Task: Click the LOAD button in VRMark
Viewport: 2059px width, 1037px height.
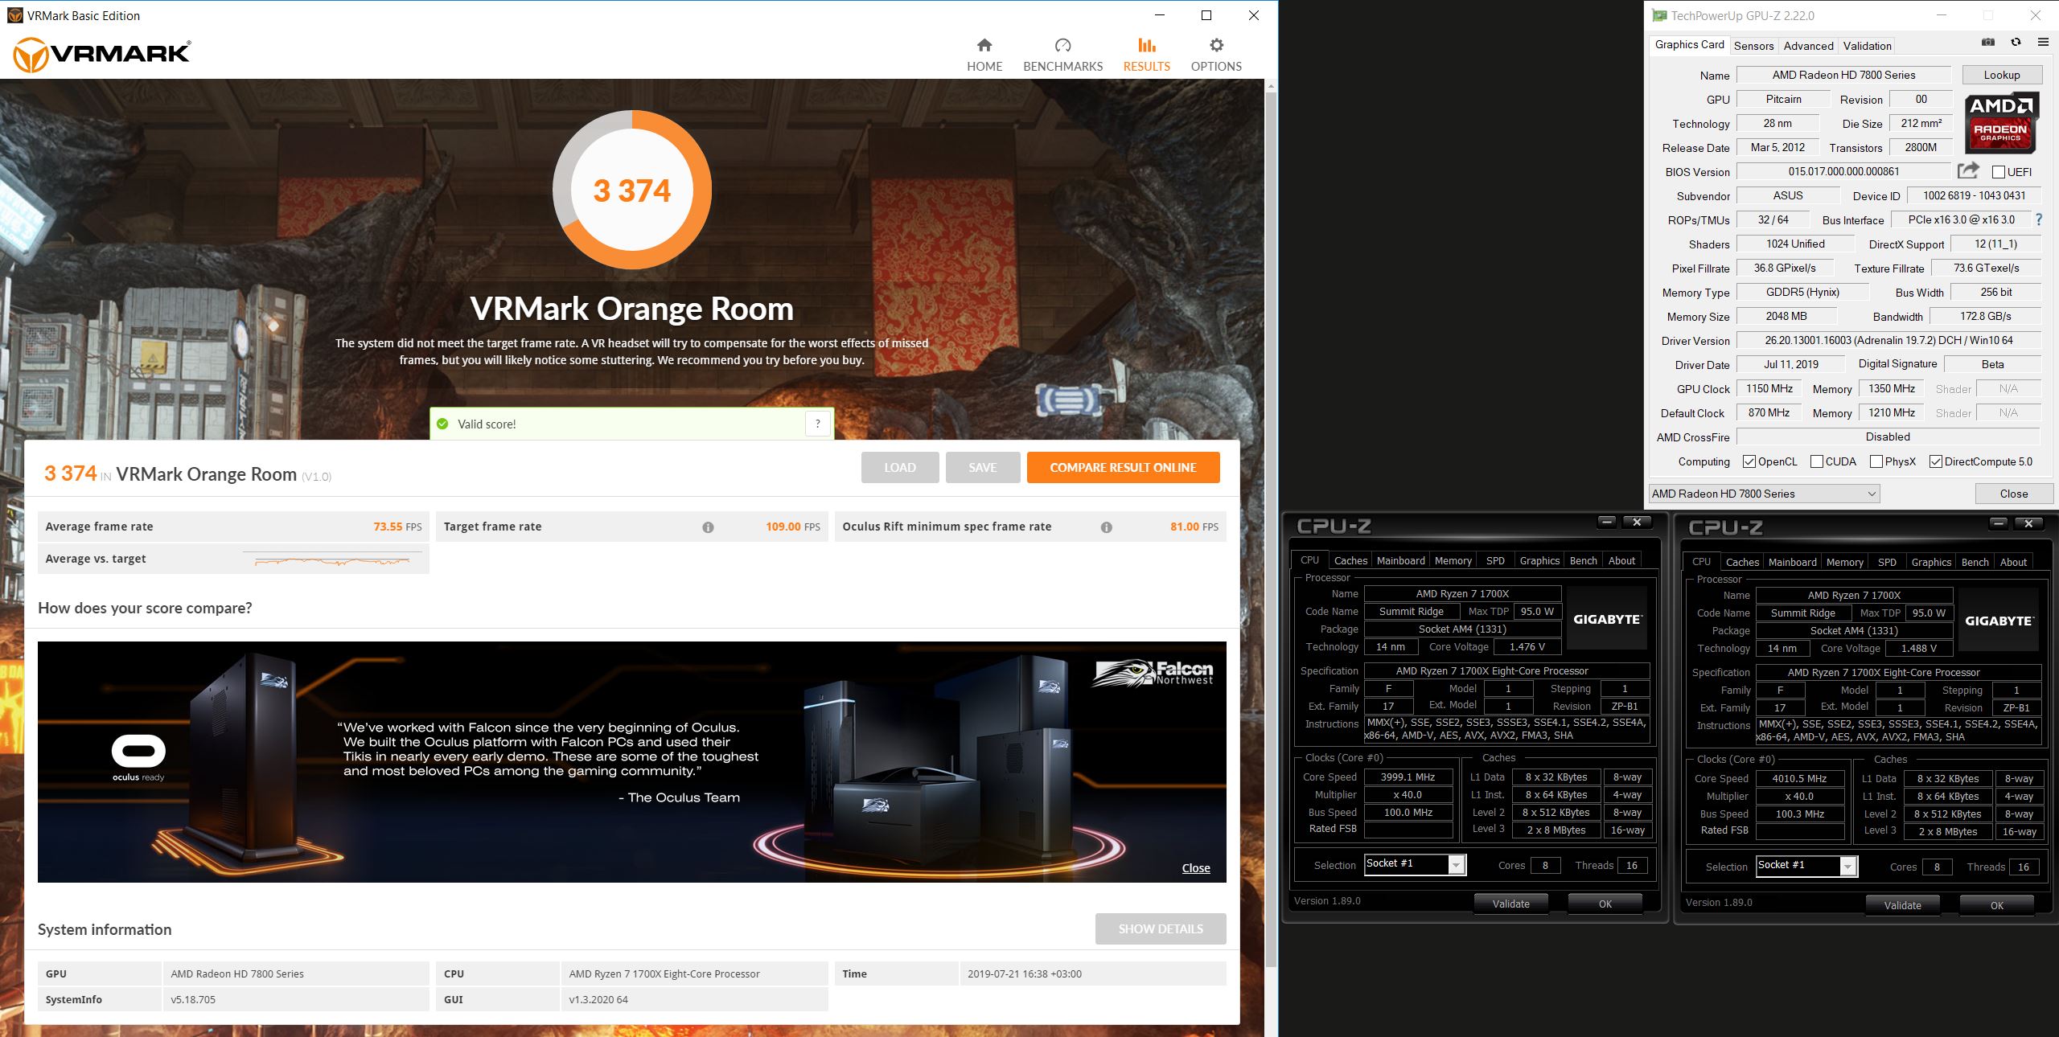Action: 900,468
